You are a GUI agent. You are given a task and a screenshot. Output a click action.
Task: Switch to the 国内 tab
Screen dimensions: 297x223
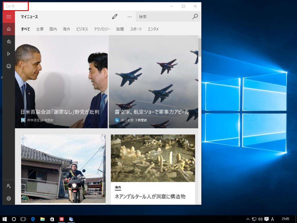(x=53, y=29)
